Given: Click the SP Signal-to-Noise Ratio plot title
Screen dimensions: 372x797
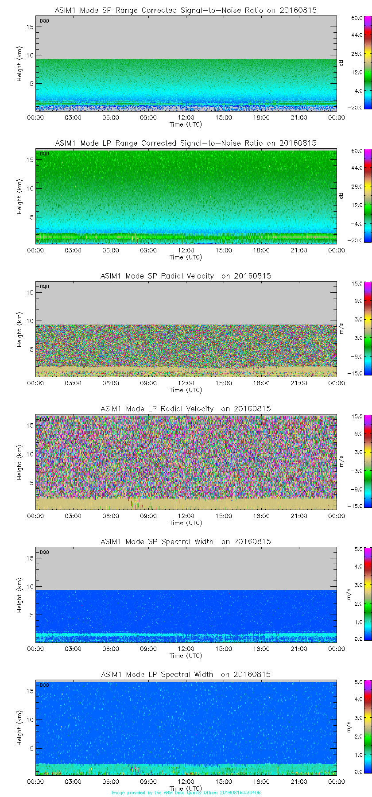Looking at the screenshot, I should pyautogui.click(x=186, y=10).
